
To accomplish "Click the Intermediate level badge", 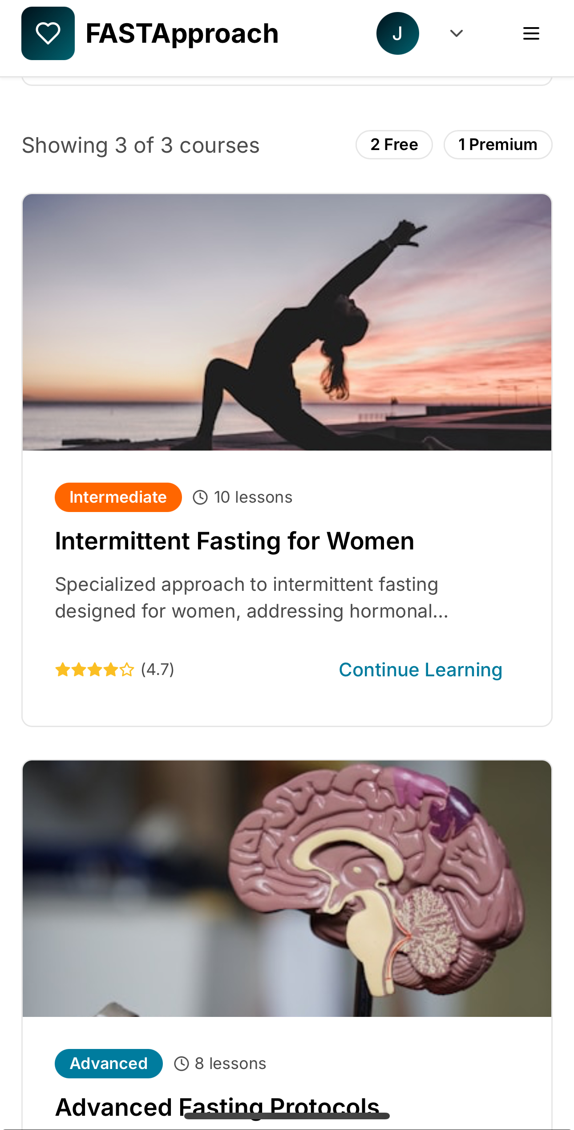I will [x=118, y=497].
